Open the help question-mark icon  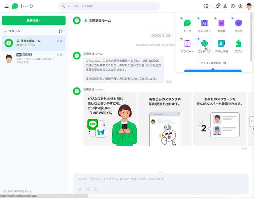pyautogui.click(x=232, y=6)
